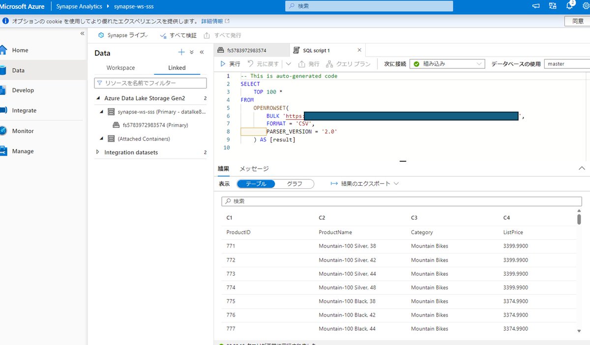Click the C4 column header
Viewport: 590px width, 345px height.
pos(506,217)
